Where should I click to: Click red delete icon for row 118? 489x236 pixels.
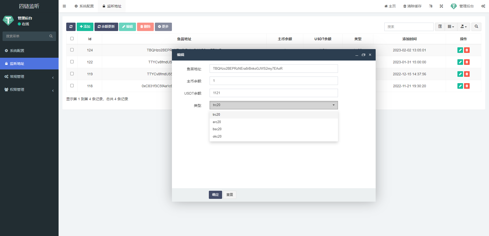click(x=467, y=86)
